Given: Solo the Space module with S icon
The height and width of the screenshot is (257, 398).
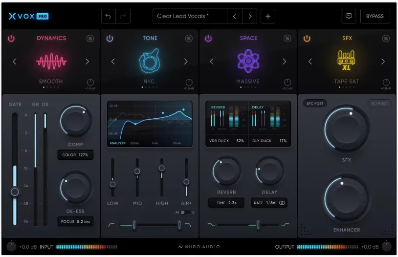Looking at the screenshot, I should coord(287,38).
